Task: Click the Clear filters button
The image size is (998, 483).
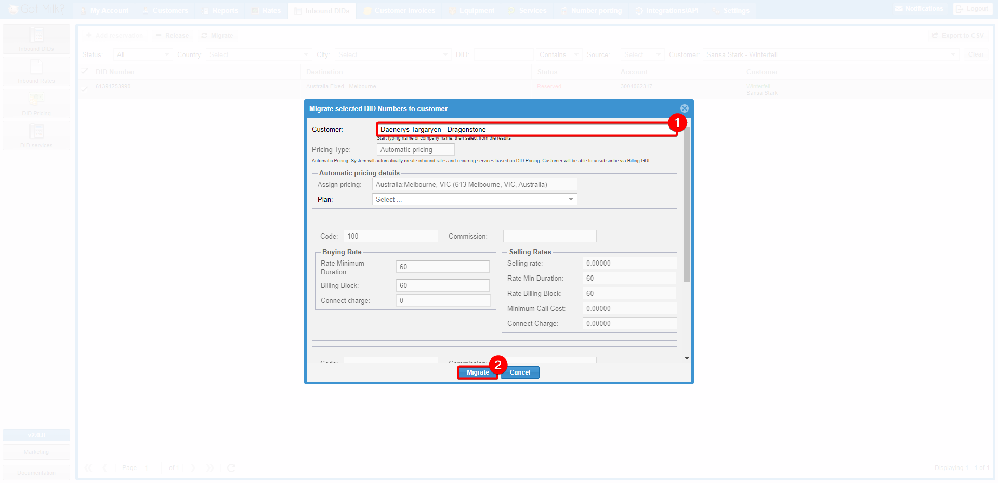Action: [976, 54]
